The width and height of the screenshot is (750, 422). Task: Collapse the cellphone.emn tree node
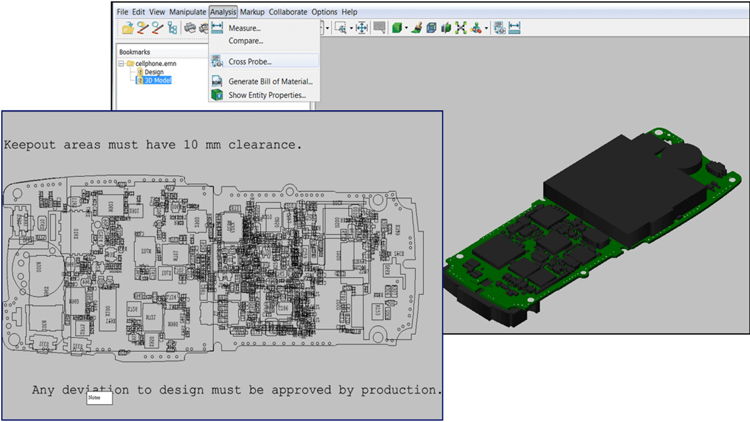click(x=121, y=63)
